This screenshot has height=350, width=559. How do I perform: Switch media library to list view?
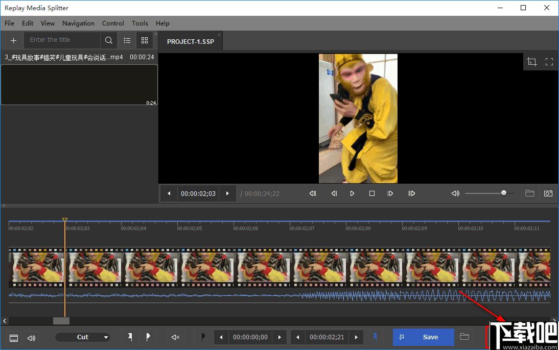point(127,40)
